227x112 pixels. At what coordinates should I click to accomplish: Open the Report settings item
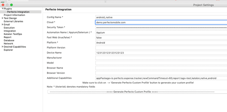pos(7,37)
